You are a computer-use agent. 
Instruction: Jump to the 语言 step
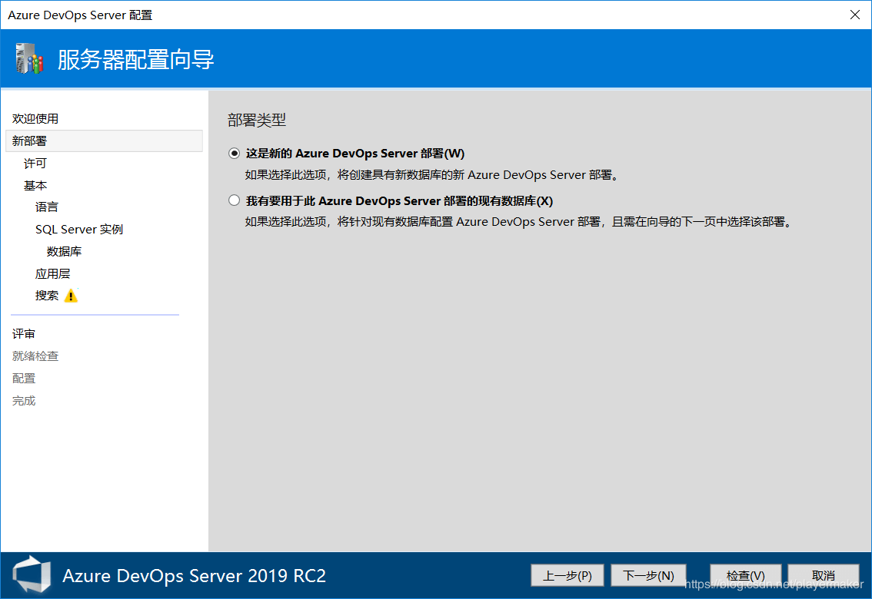pyautogui.click(x=47, y=207)
